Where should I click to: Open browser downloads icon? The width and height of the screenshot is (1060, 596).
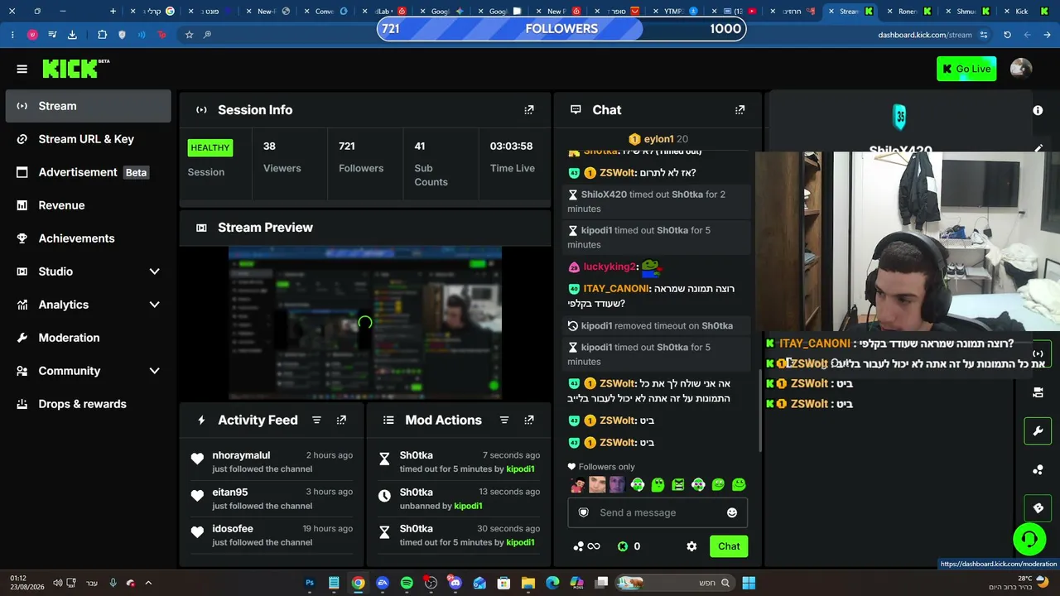(72, 35)
